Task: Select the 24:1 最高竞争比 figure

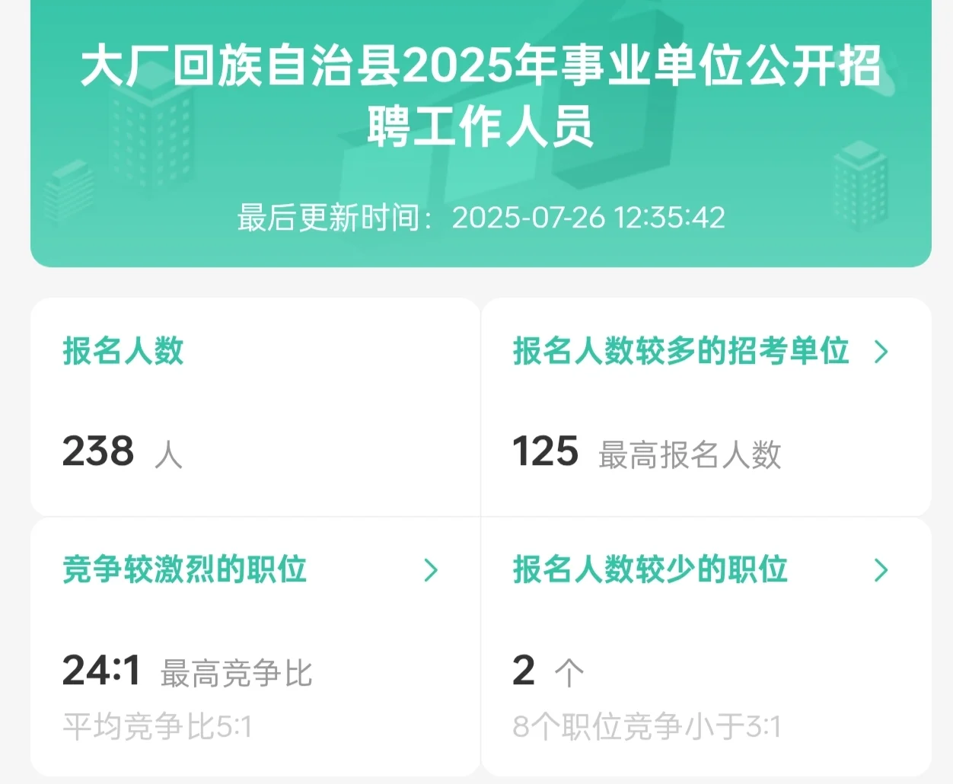Action: (x=187, y=671)
